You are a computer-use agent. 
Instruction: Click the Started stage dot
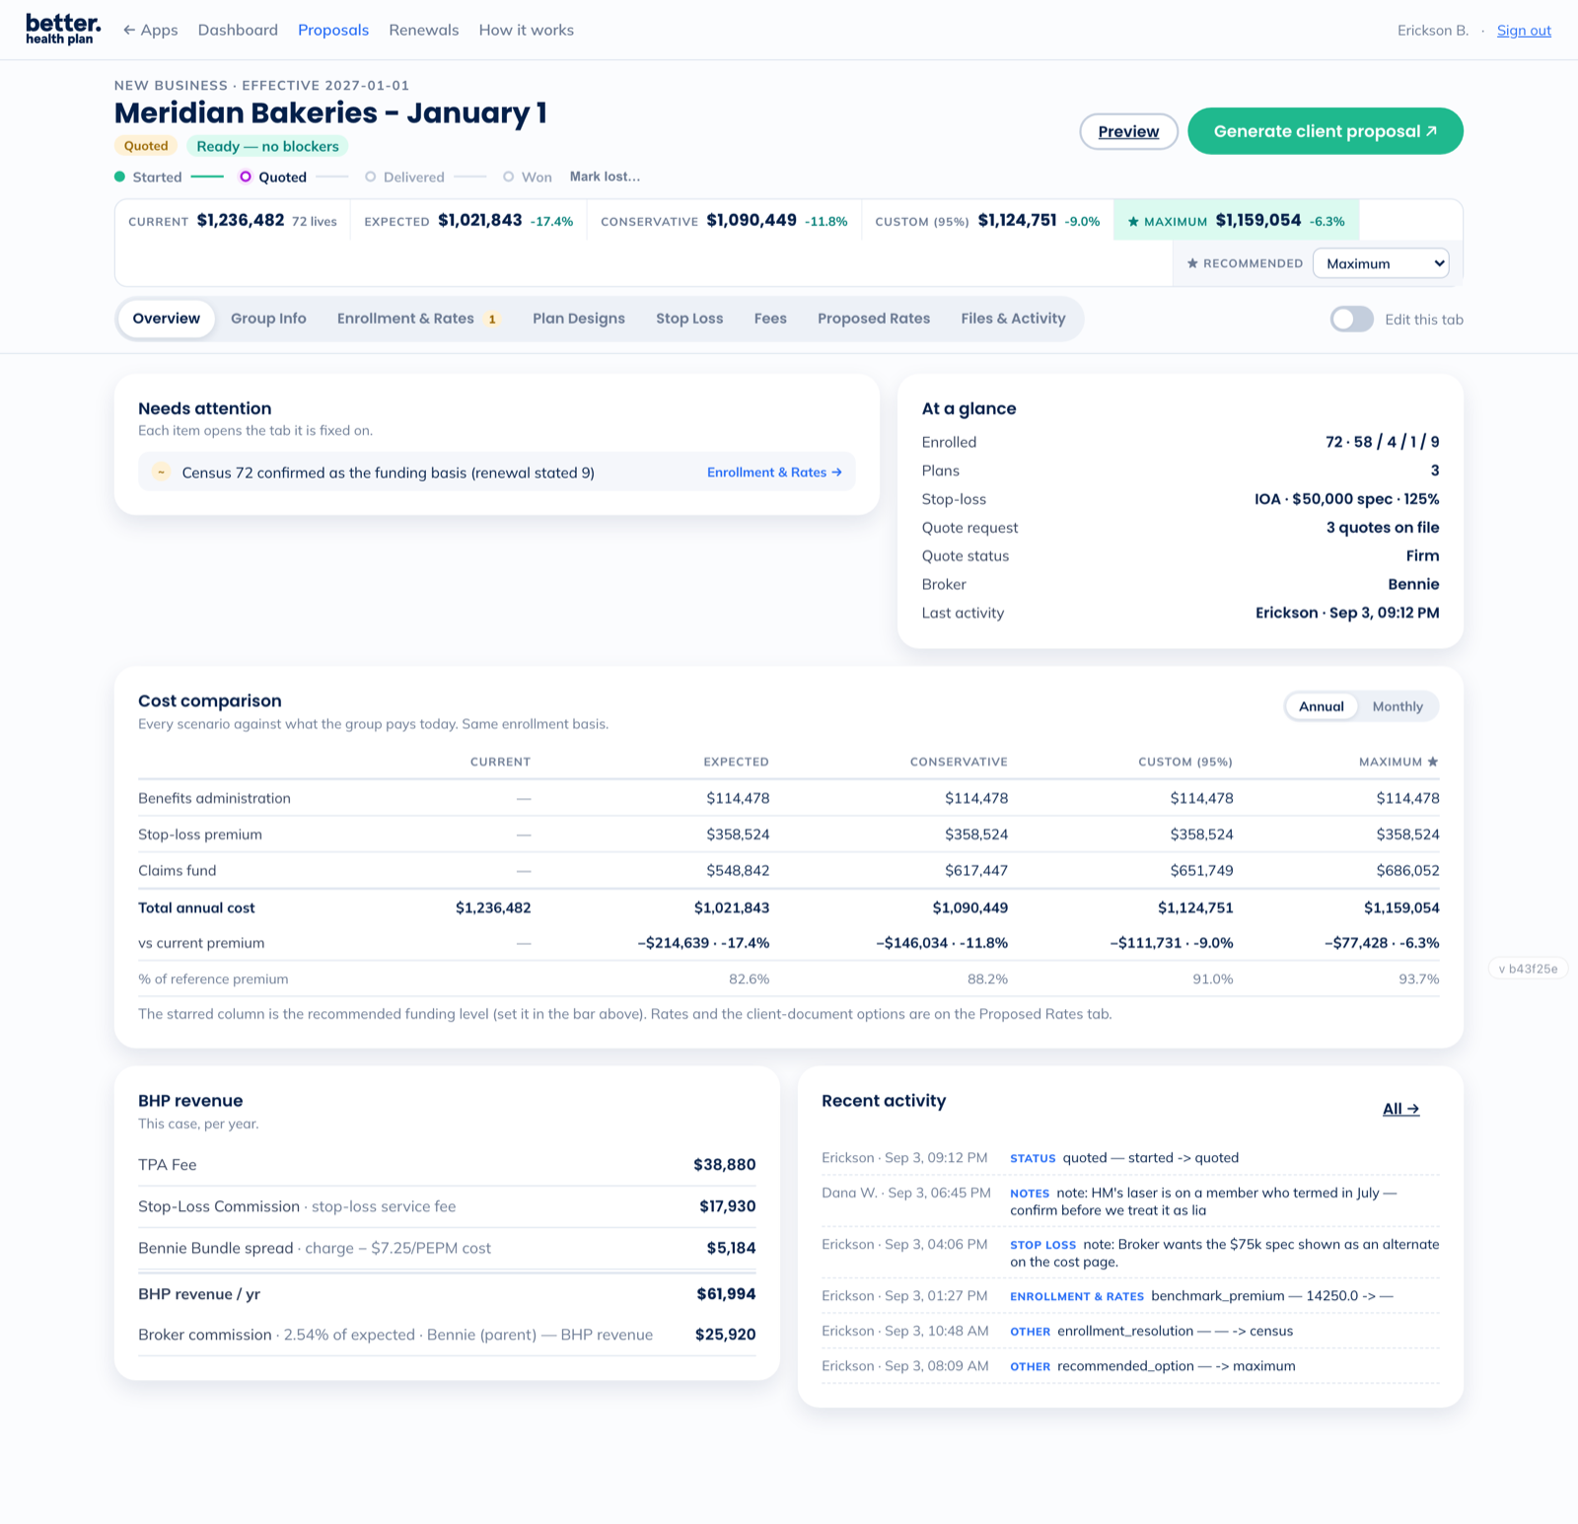(x=119, y=177)
